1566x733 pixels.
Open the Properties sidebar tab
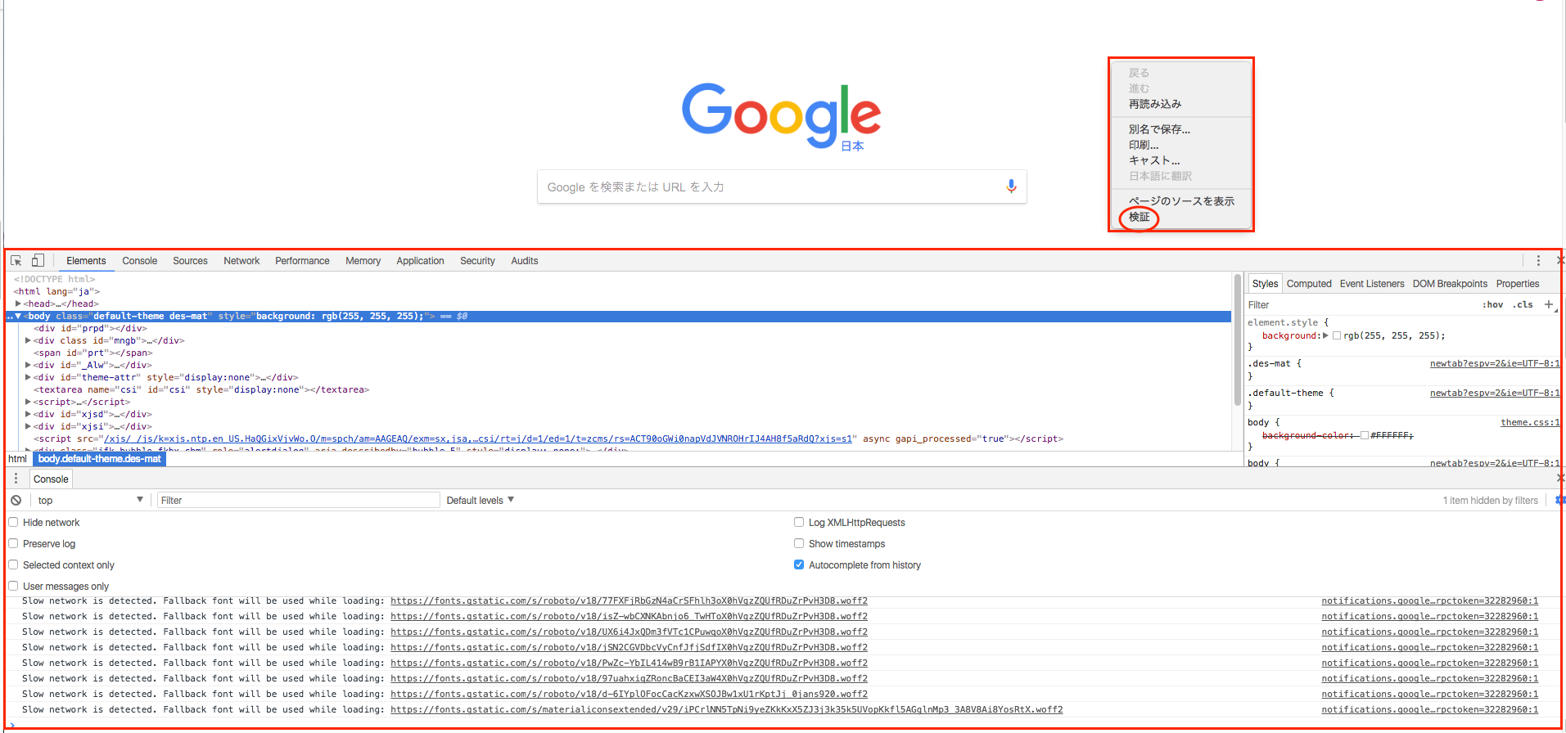coord(1518,284)
